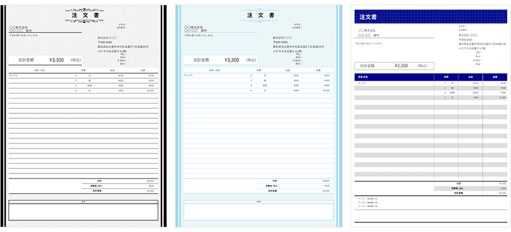Click the 備考 remarks box on light blue template
The height and width of the screenshot is (232, 511).
pos(258,210)
